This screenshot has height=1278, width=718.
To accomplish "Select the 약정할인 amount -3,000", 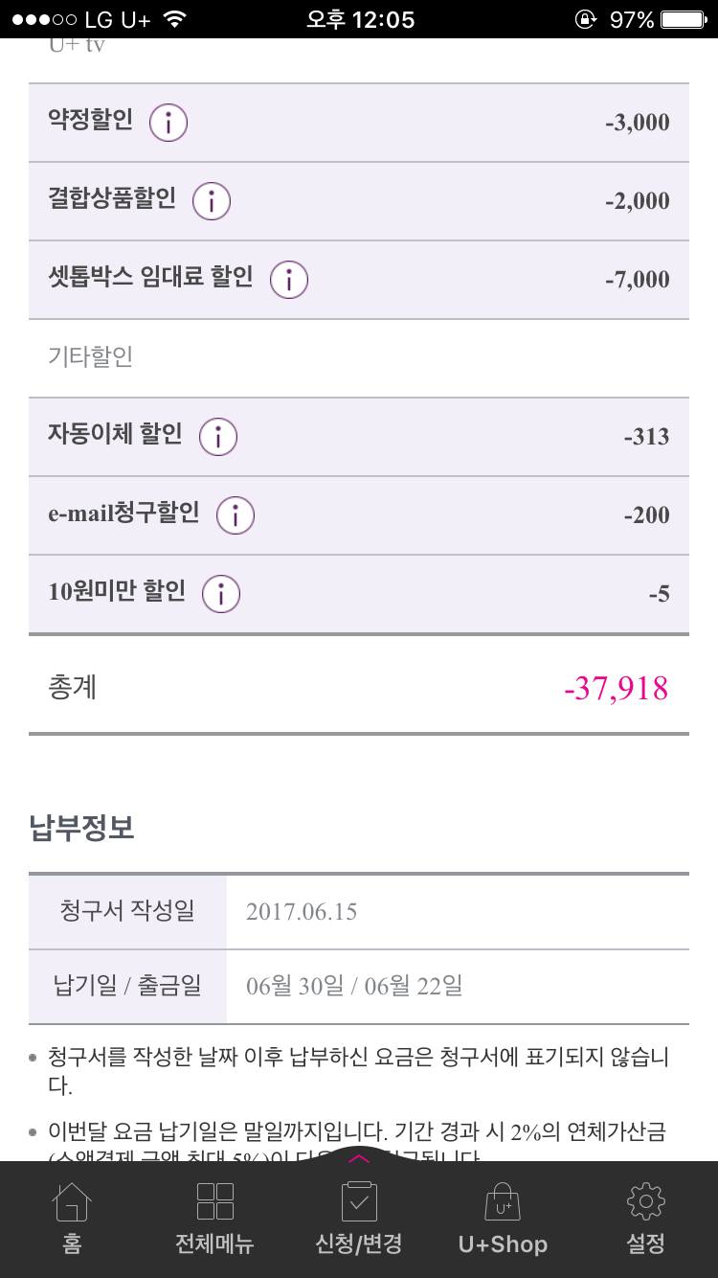I will tap(637, 124).
